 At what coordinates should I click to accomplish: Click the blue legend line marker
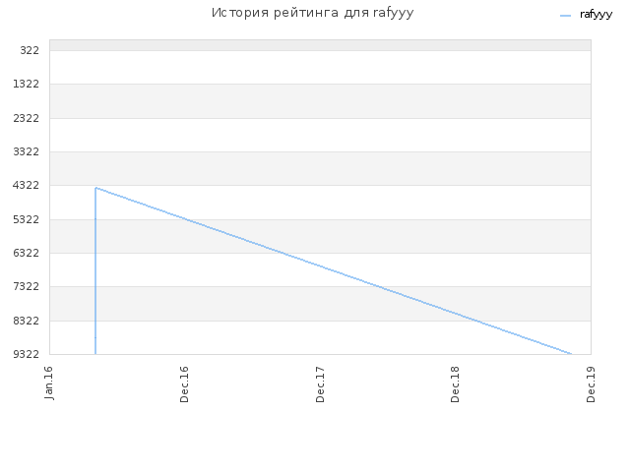pyautogui.click(x=565, y=16)
